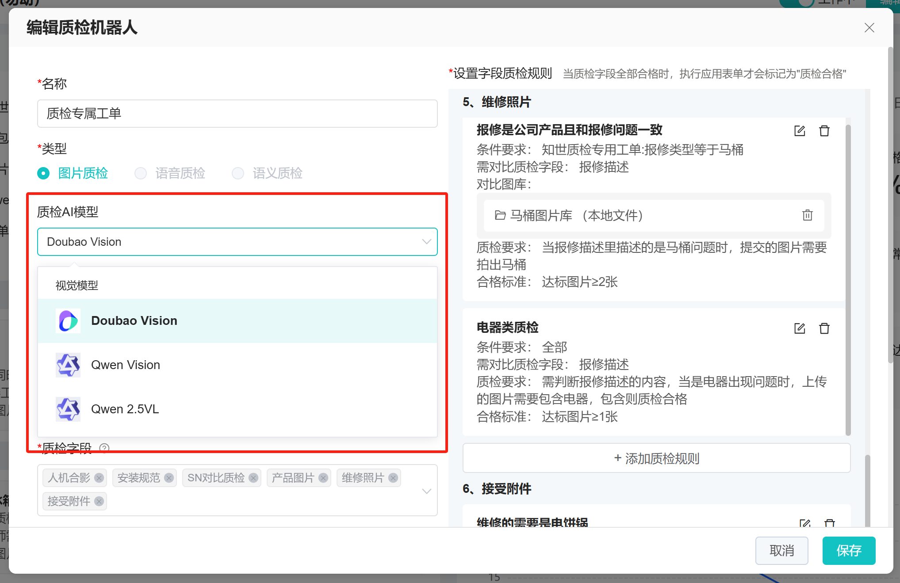Open the 质检字段 help tooltip icon
Screen dimensions: 900x583
(104, 448)
